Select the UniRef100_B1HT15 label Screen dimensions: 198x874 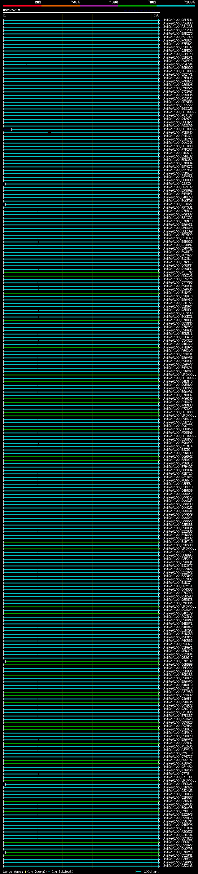178,542
